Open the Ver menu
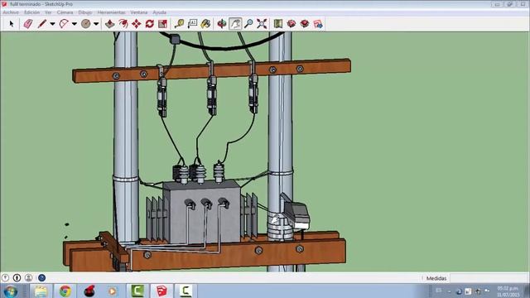Screen dimensions: 530x298 pos(48,12)
